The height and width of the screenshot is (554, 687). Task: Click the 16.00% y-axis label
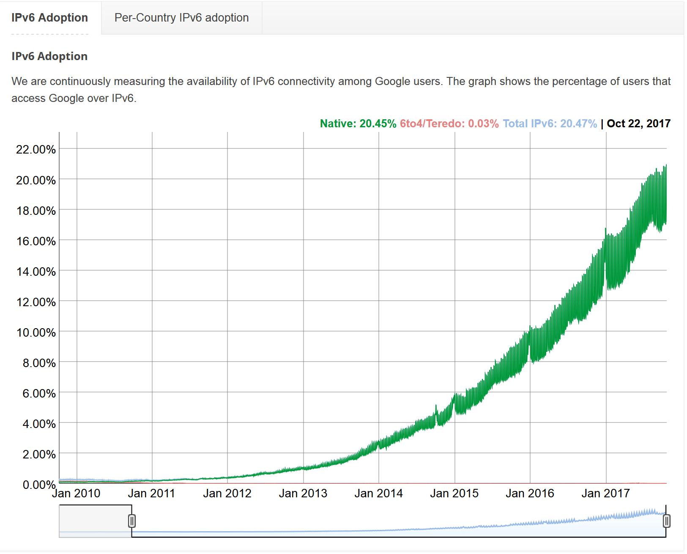(x=36, y=241)
